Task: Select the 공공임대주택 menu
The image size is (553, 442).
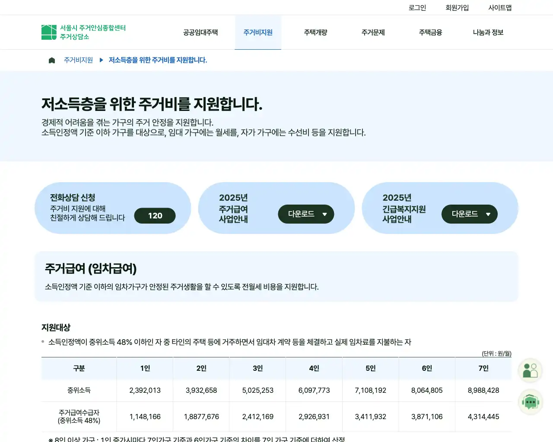Action: 200,32
